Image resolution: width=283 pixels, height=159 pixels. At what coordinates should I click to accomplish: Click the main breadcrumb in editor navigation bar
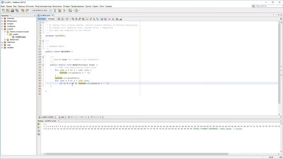61,117
